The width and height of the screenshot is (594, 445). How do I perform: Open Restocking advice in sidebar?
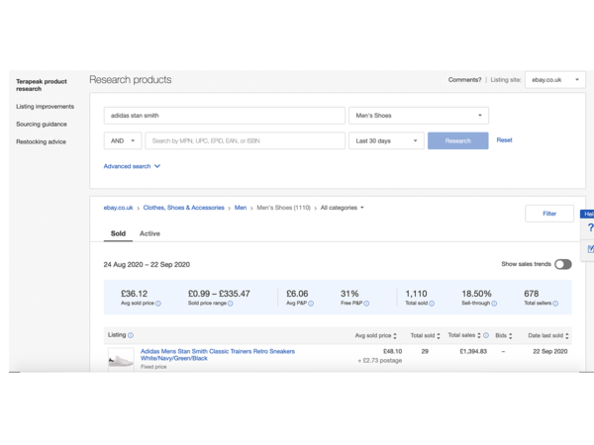pyautogui.click(x=41, y=141)
